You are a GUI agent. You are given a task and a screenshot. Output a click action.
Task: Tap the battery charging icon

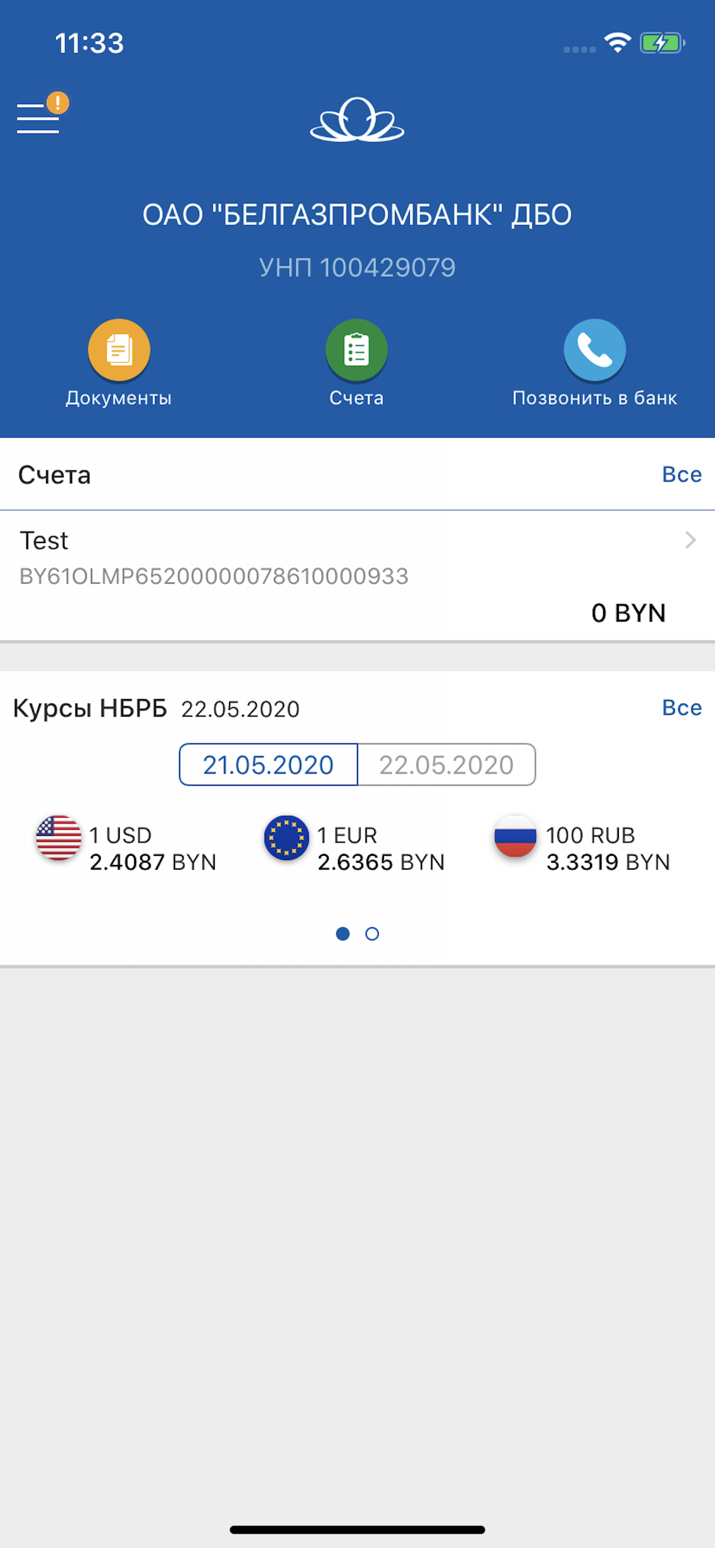pyautogui.click(x=662, y=43)
